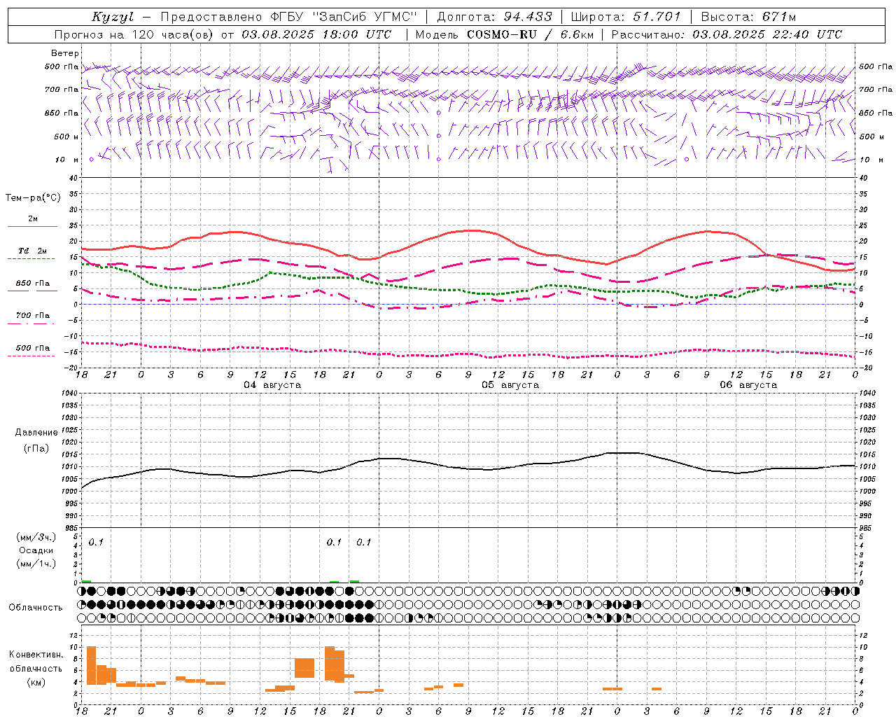Screen dimensions: 896x717
Task: Click the "850 гПа" temperature legend entry
Action: (x=33, y=283)
